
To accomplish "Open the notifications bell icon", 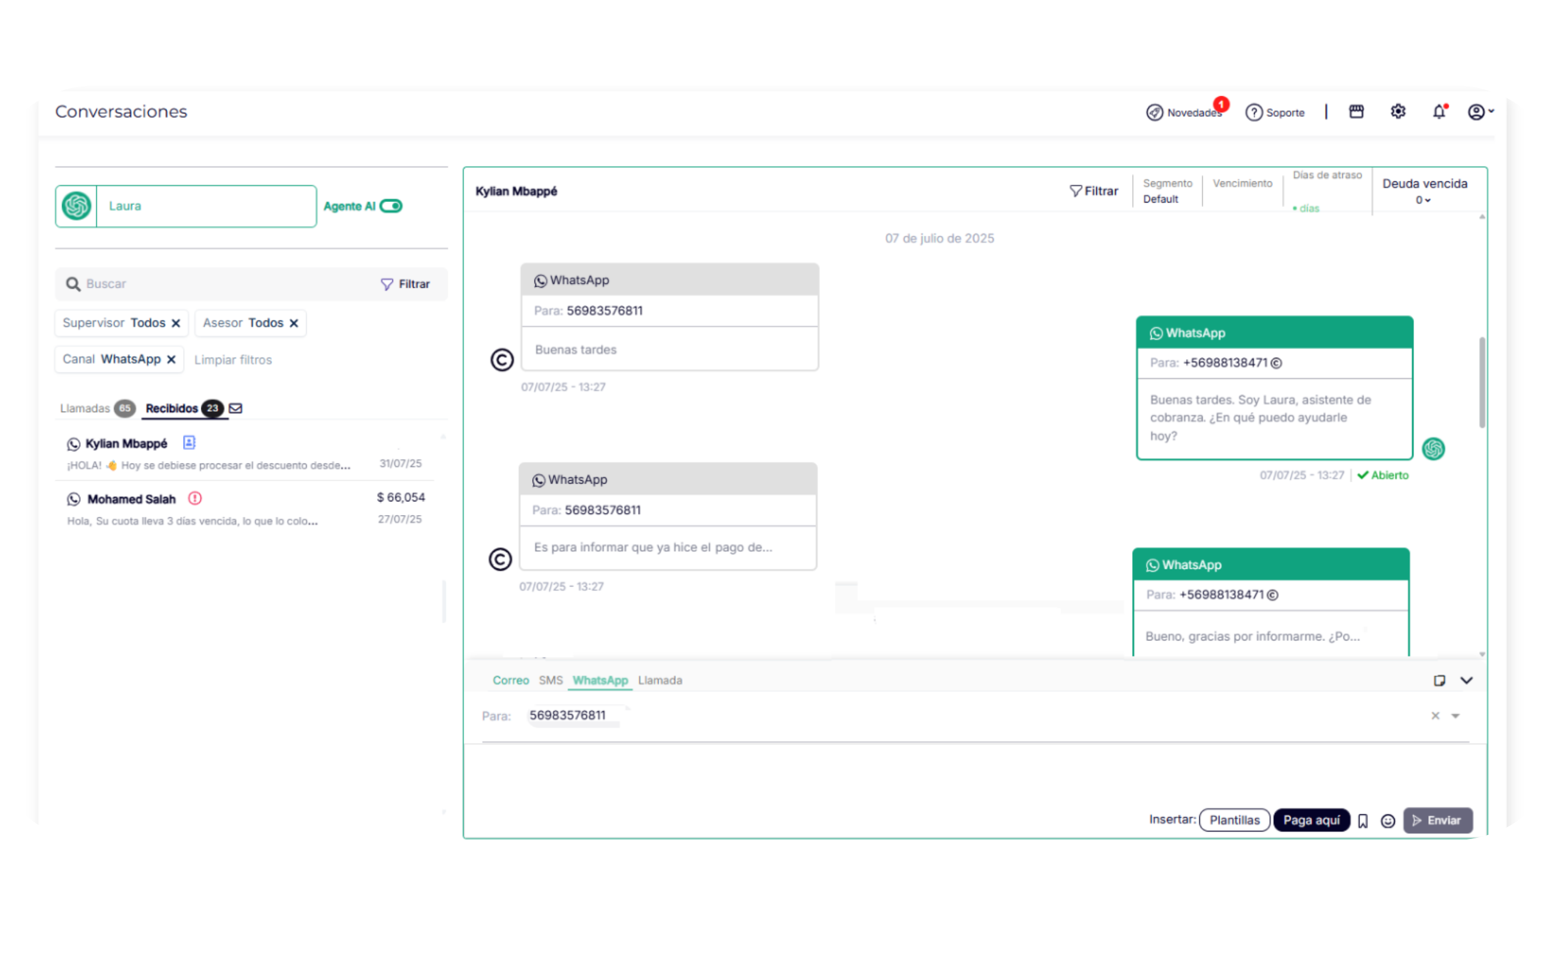I will point(1439,112).
